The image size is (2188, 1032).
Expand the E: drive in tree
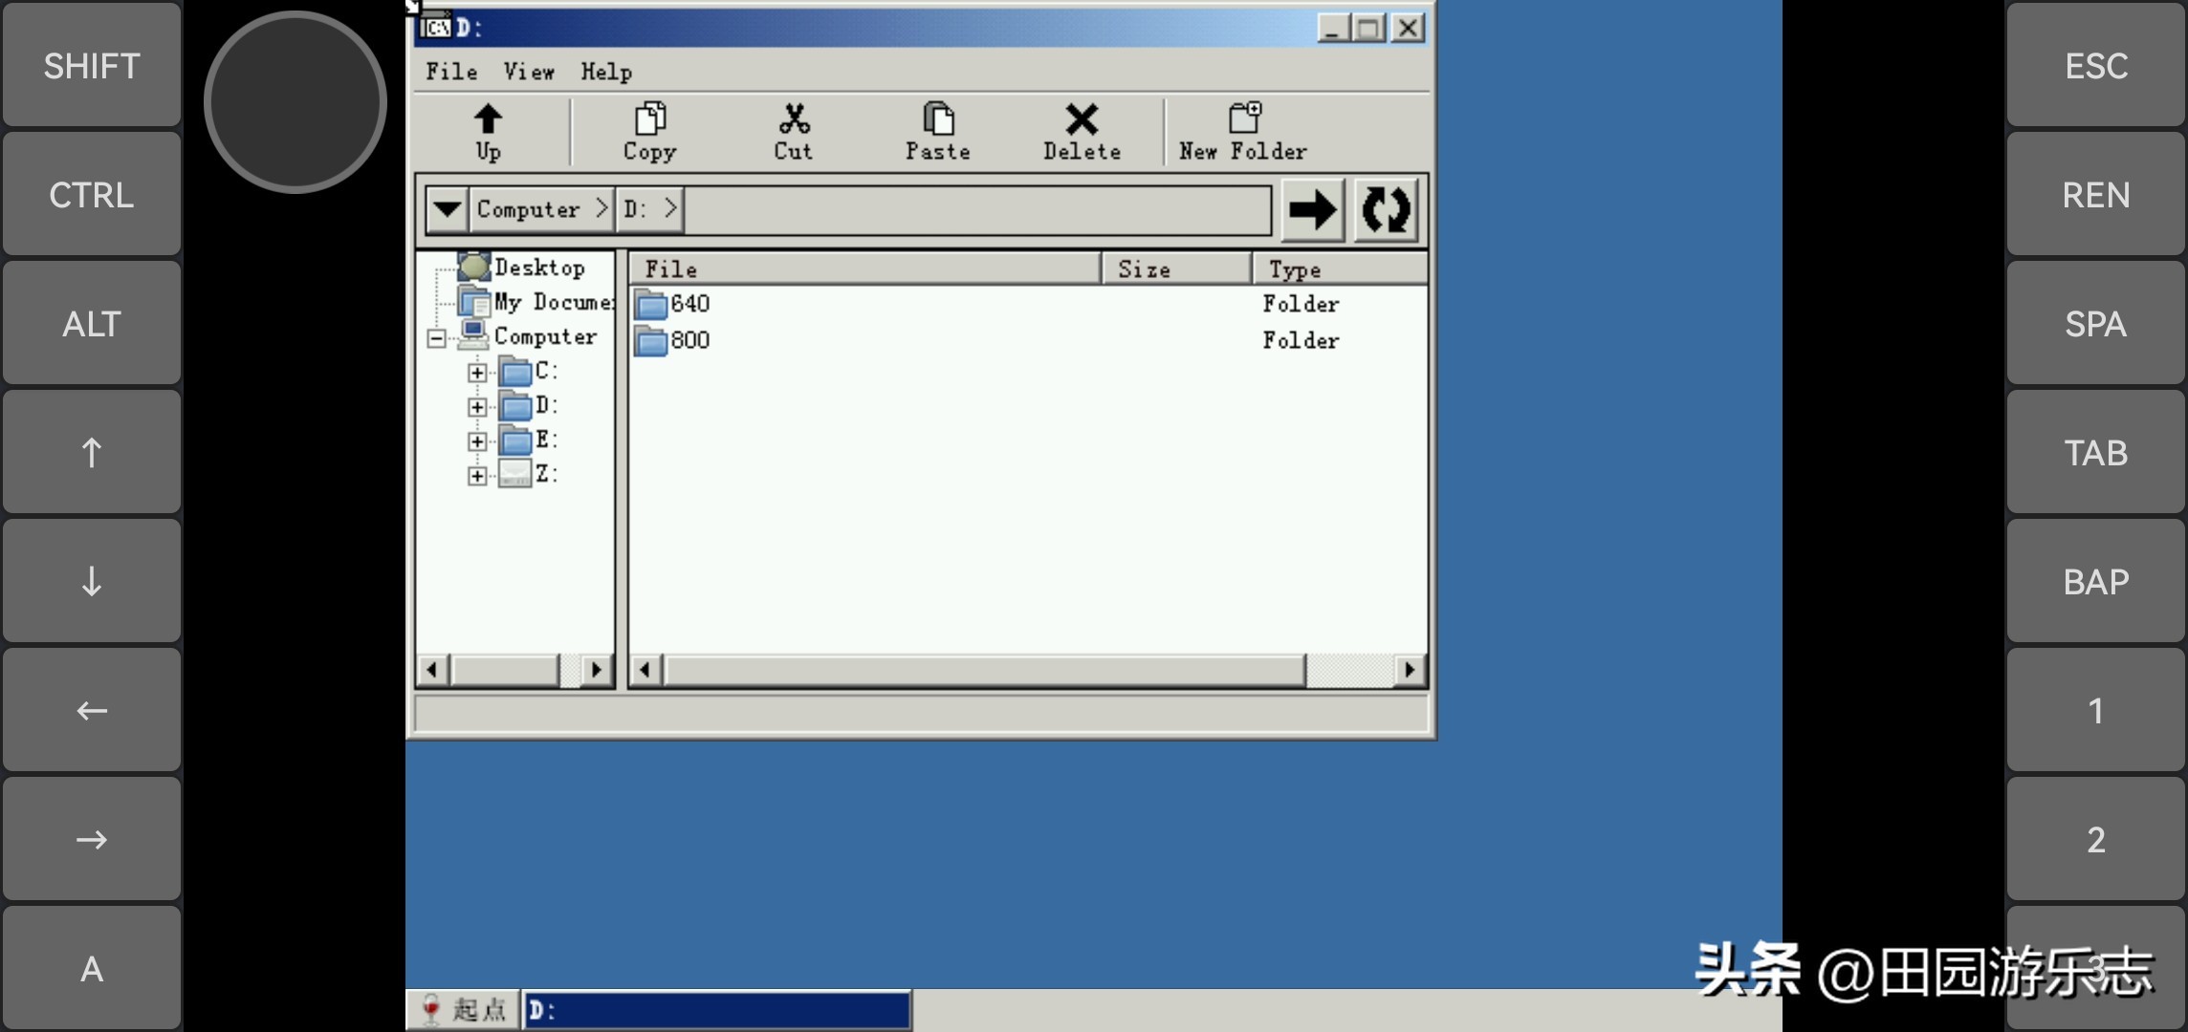coord(477,441)
